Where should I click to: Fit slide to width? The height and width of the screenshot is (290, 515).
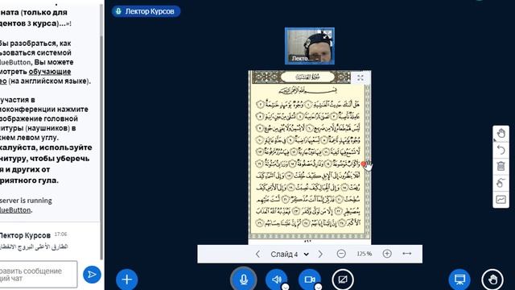(x=407, y=254)
